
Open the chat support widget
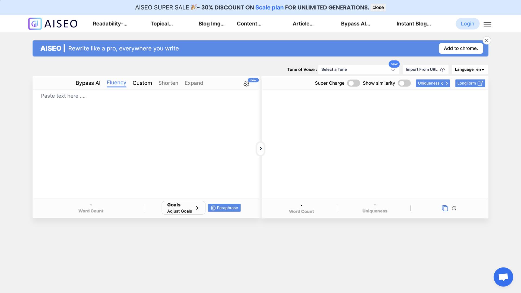pyautogui.click(x=503, y=277)
